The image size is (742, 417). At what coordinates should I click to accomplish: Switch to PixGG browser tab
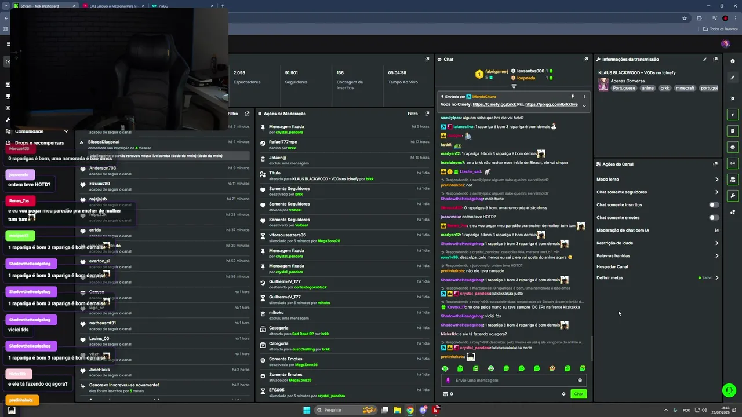[x=183, y=6]
